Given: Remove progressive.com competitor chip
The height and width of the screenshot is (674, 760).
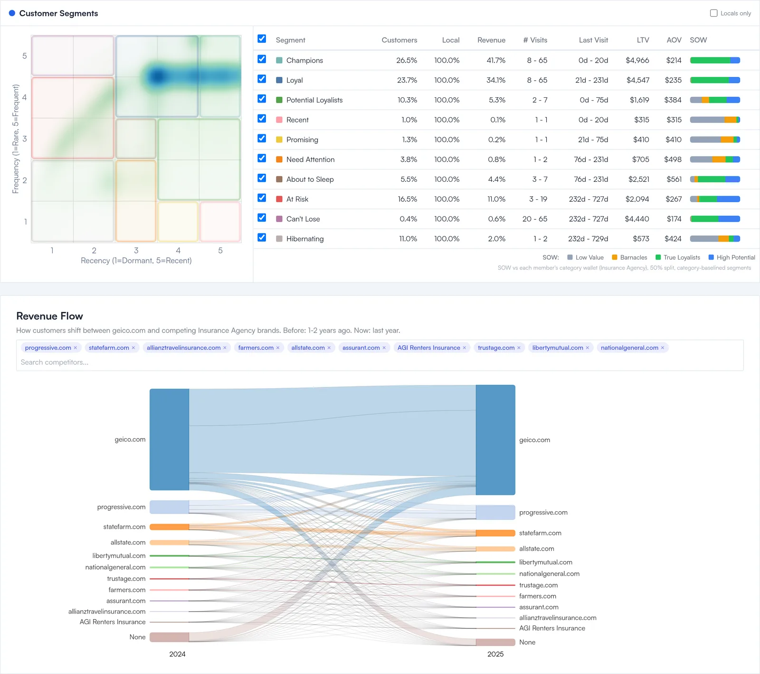Looking at the screenshot, I should tap(75, 348).
